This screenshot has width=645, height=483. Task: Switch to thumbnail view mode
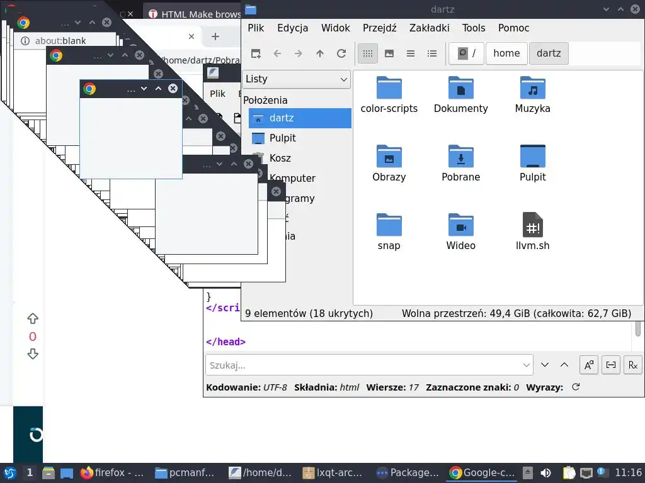pos(389,53)
